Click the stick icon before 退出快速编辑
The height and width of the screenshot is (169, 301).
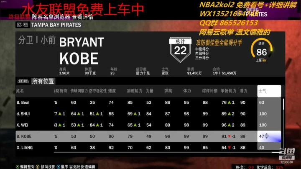point(71,167)
